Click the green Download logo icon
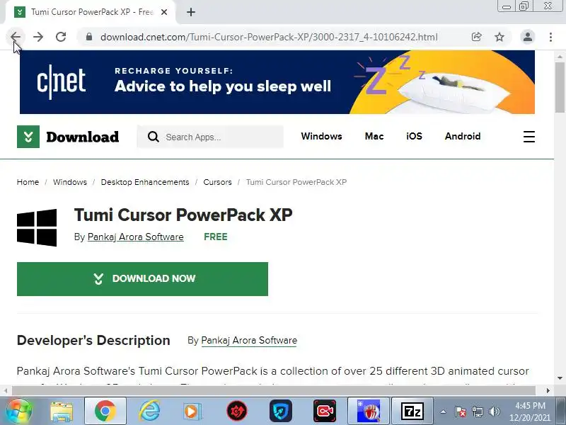This screenshot has width=566, height=425. tap(28, 137)
